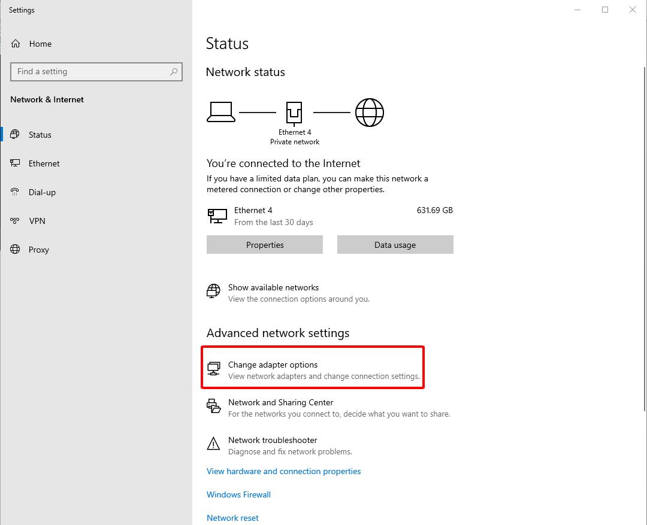
Task: Open the Windows Firewall link
Action: point(238,494)
